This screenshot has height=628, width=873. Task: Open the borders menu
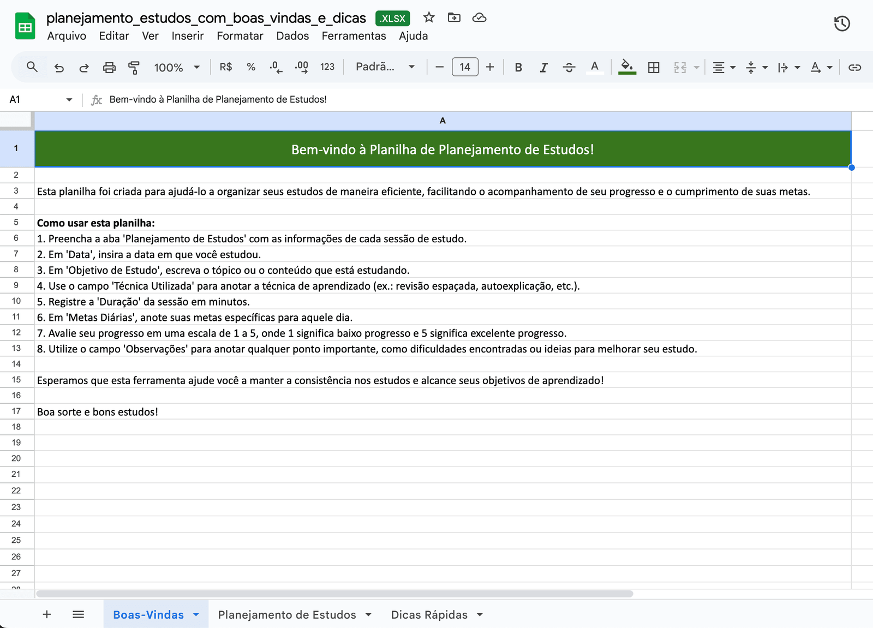click(x=654, y=67)
